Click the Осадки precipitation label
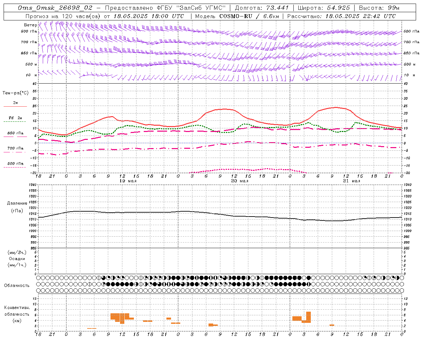421x337 pixels. tap(17, 259)
